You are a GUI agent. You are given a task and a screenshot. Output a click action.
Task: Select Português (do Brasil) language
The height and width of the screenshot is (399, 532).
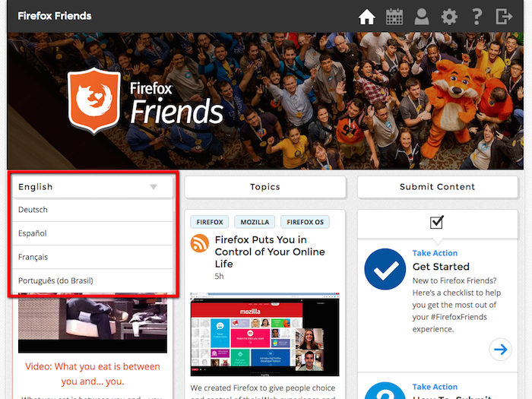tap(93, 280)
